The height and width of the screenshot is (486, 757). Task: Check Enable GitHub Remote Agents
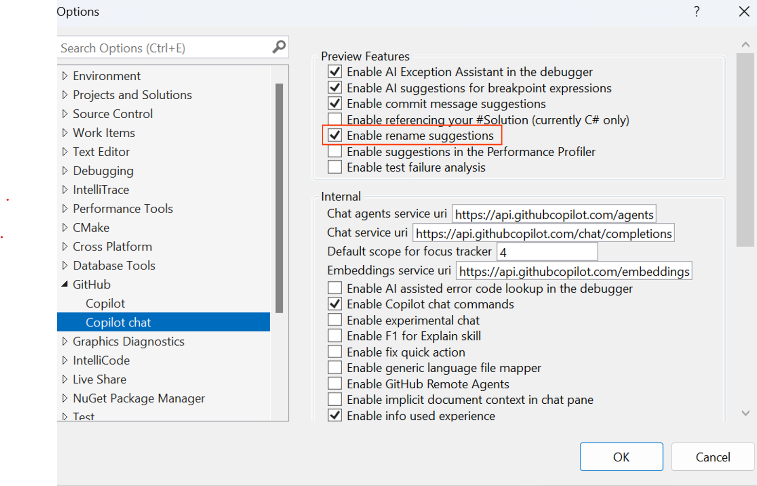click(x=335, y=384)
